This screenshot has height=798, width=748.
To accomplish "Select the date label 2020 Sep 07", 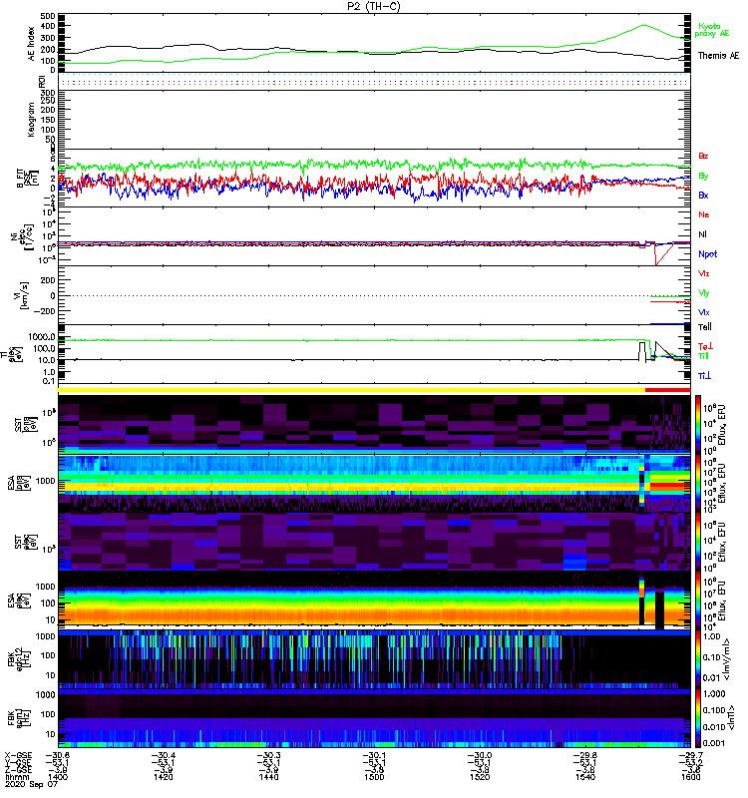I will (31, 784).
